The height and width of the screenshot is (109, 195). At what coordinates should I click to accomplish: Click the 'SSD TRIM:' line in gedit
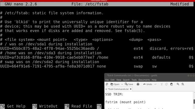114,94
